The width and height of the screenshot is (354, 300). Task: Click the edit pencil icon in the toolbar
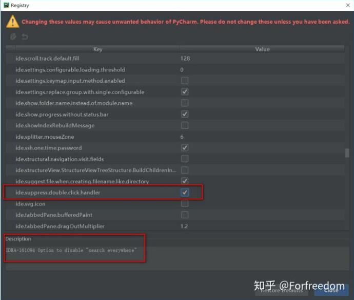click(x=13, y=36)
